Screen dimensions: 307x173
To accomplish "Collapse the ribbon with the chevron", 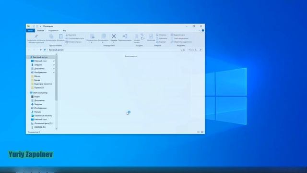I will tap(200, 31).
